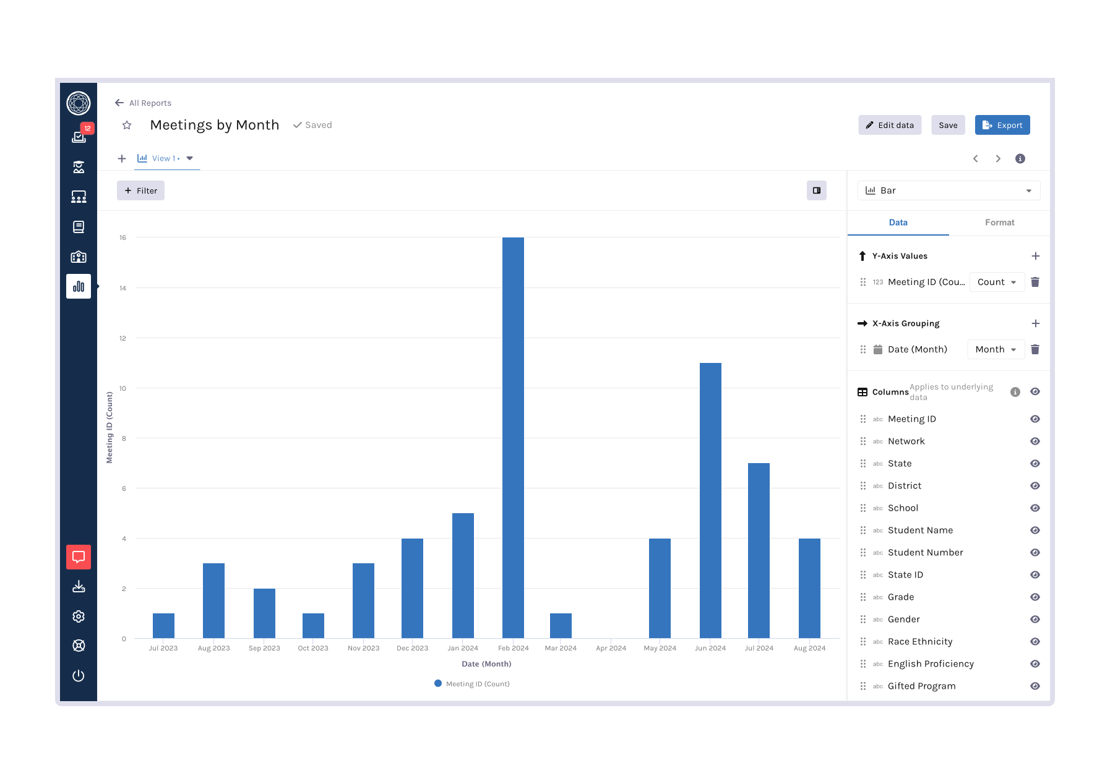Screen dimensions: 1110x784
Task: Hide the State ID column
Action: 1035,575
